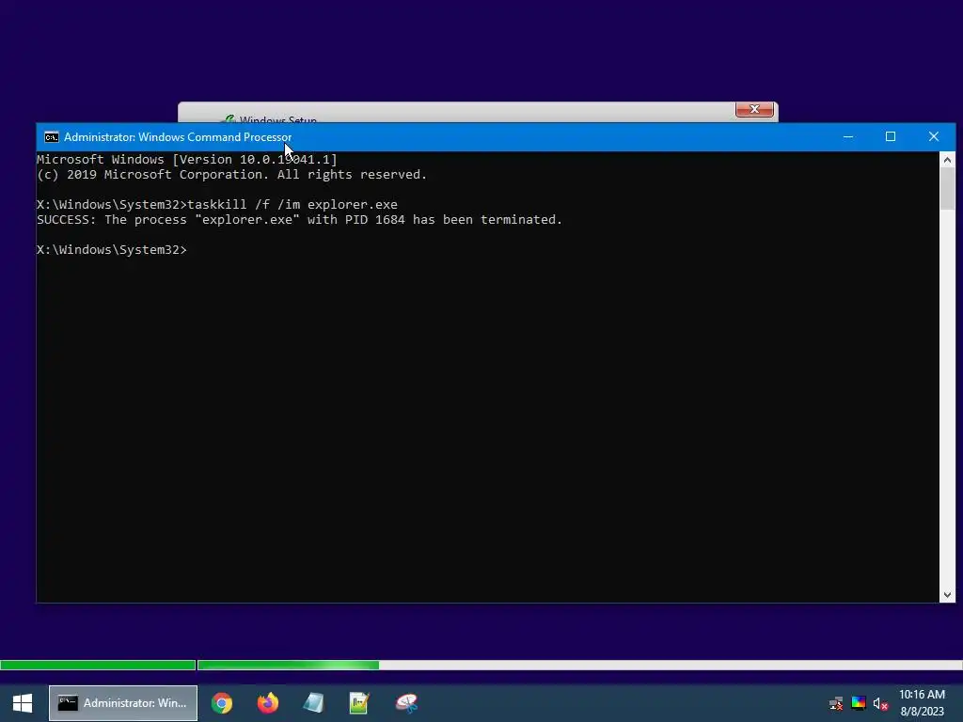Screen dimensions: 963x722
Task: Click the first green progress bar segment
Action: tap(98, 665)
